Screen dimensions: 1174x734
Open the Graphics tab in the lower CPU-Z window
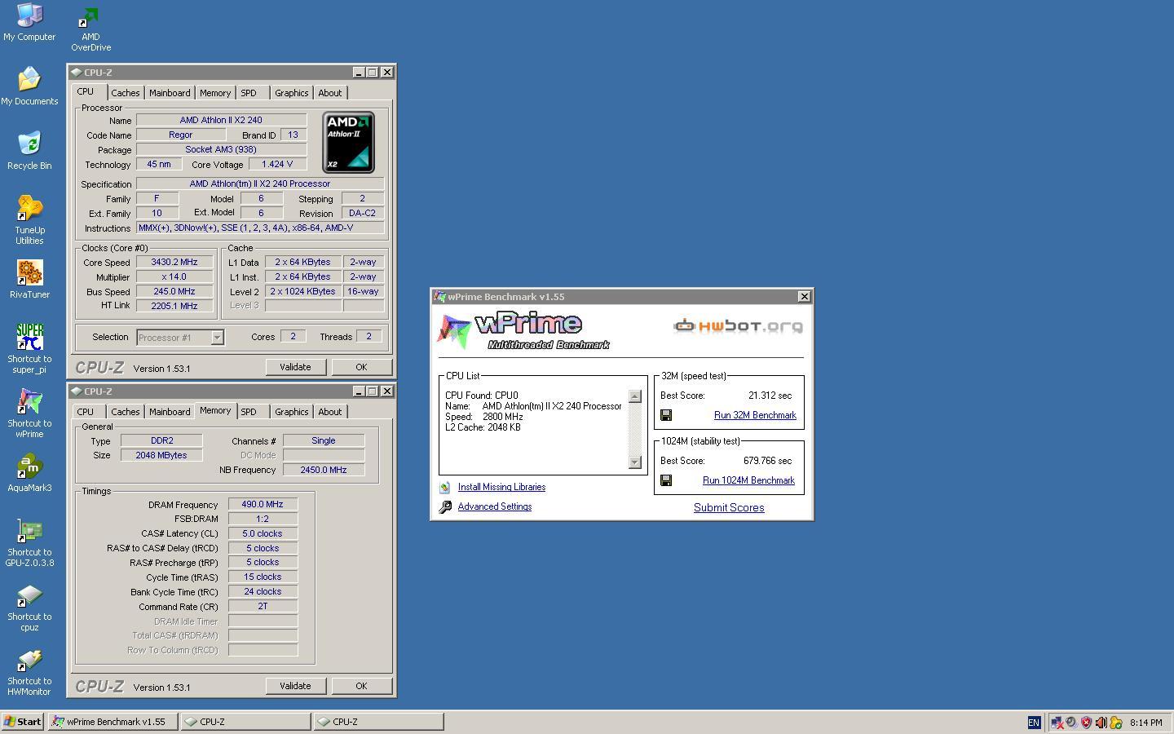291,412
